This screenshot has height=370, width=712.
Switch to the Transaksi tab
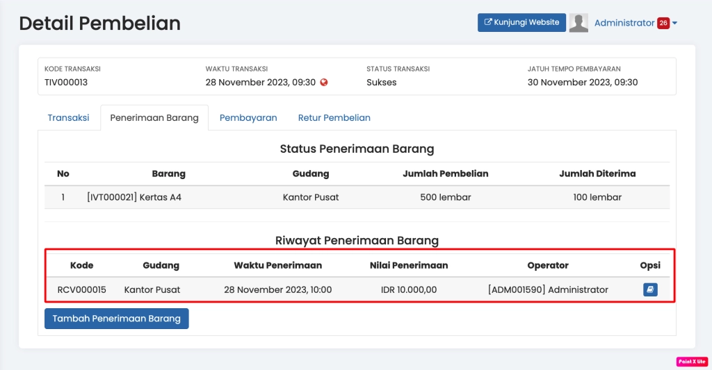(x=68, y=118)
